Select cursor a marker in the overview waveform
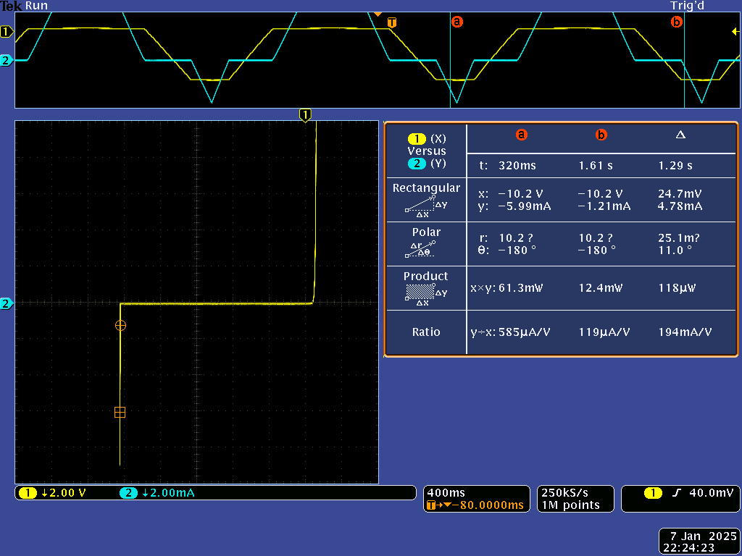This screenshot has width=742, height=556. pos(457,22)
